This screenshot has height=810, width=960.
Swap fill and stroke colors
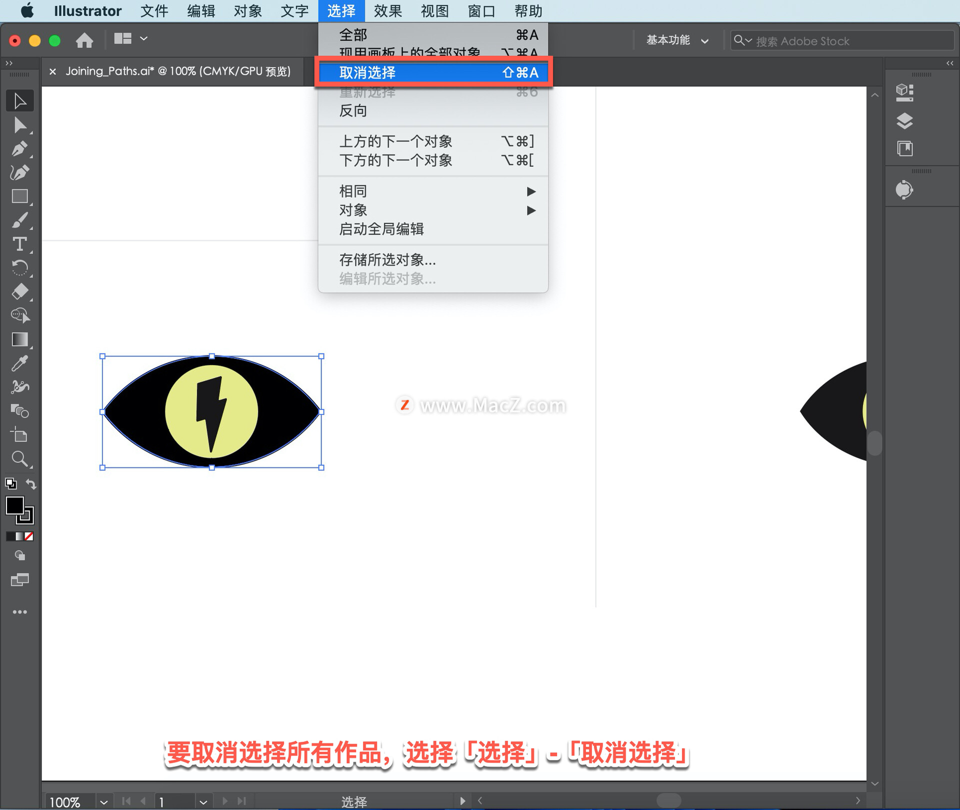point(31,484)
